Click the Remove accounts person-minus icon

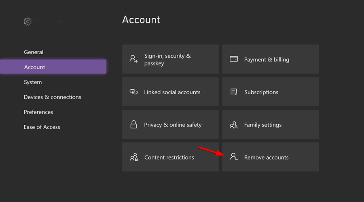233,156
